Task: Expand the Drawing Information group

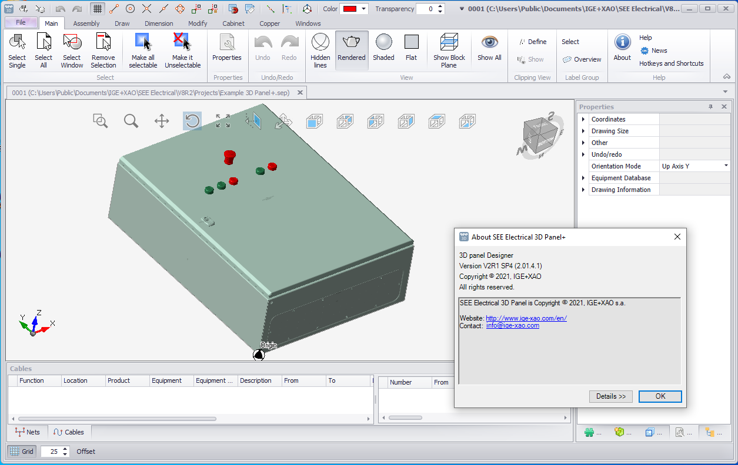Action: (x=583, y=190)
